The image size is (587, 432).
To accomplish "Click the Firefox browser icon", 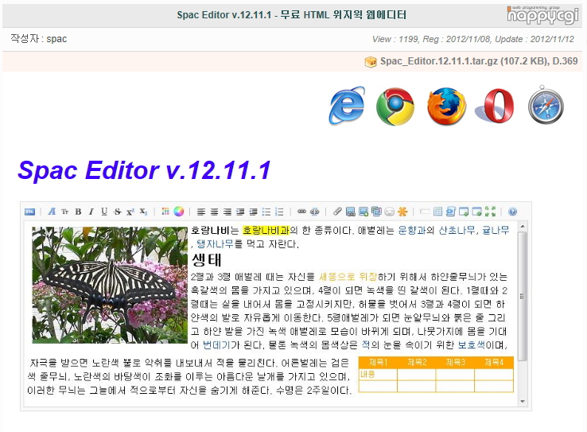I will [446, 107].
